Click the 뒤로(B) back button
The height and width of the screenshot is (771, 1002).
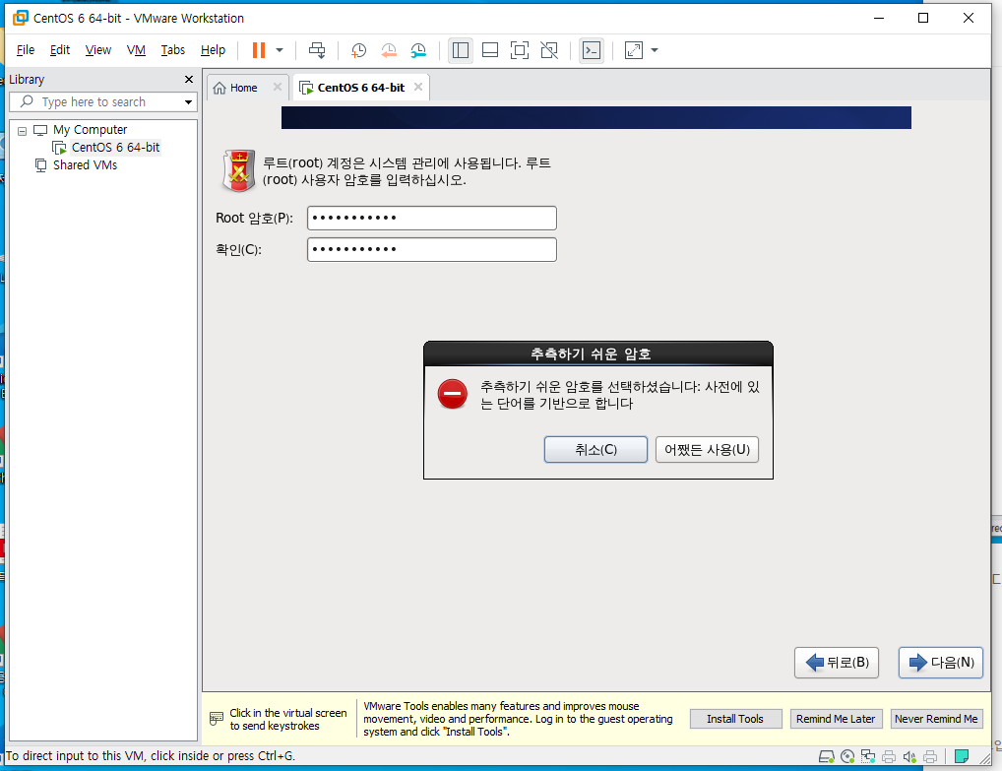(837, 663)
